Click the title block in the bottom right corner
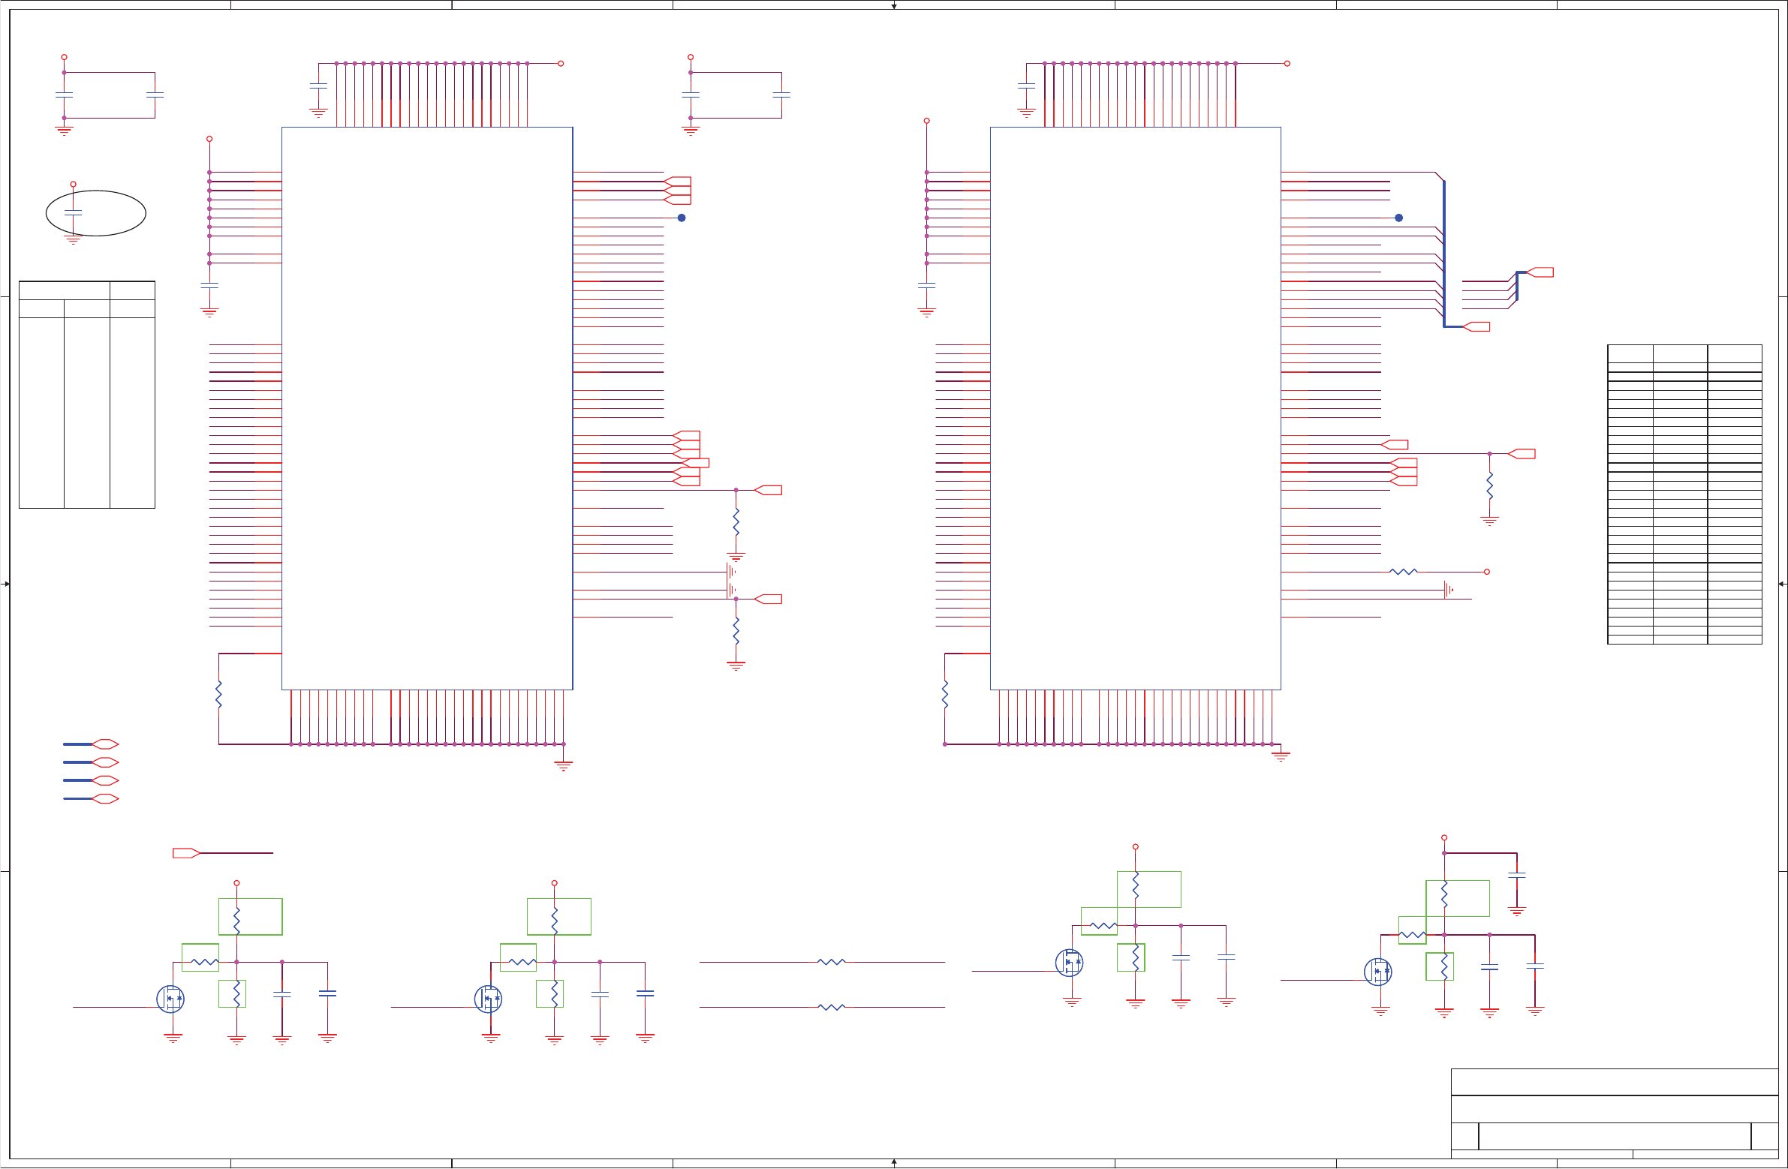 click(x=1614, y=1113)
